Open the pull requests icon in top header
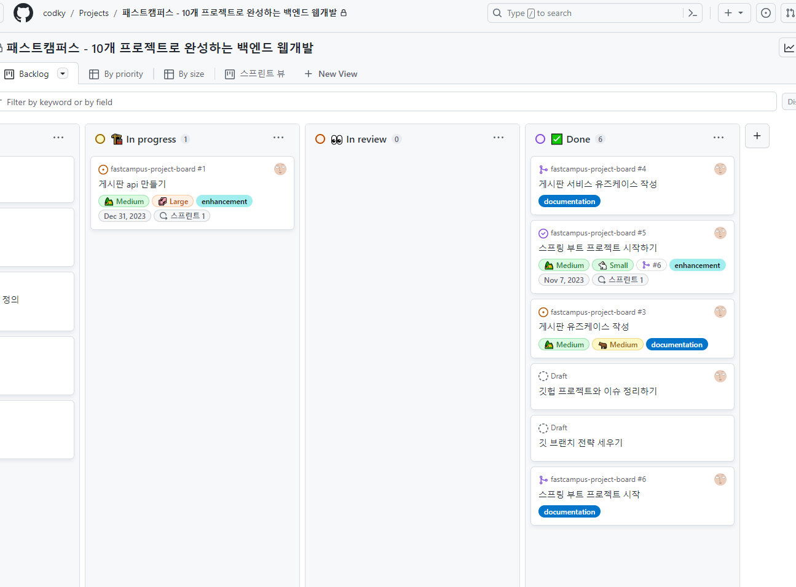 [790, 13]
